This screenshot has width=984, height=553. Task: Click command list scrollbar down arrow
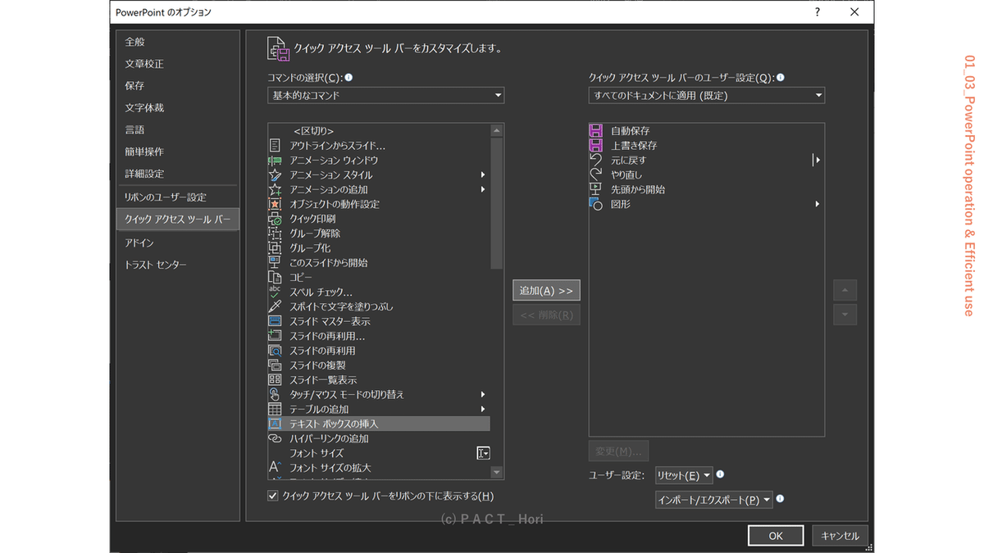(x=497, y=473)
